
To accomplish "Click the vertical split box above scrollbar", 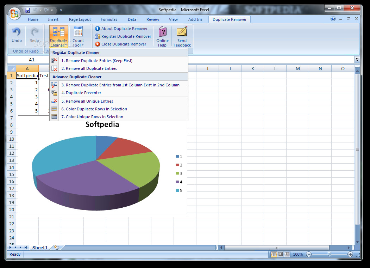I will tap(357, 66).
